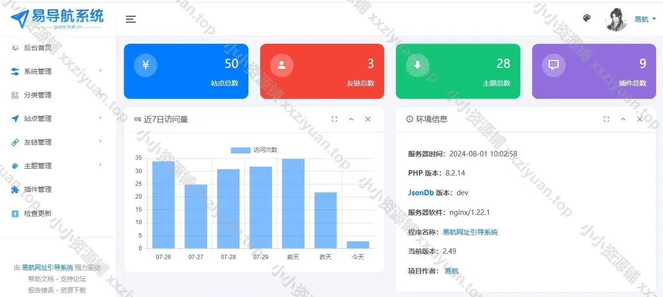This screenshot has width=663, height=297.
Task: Click the 检查更新 update icon
Action: coord(15,213)
